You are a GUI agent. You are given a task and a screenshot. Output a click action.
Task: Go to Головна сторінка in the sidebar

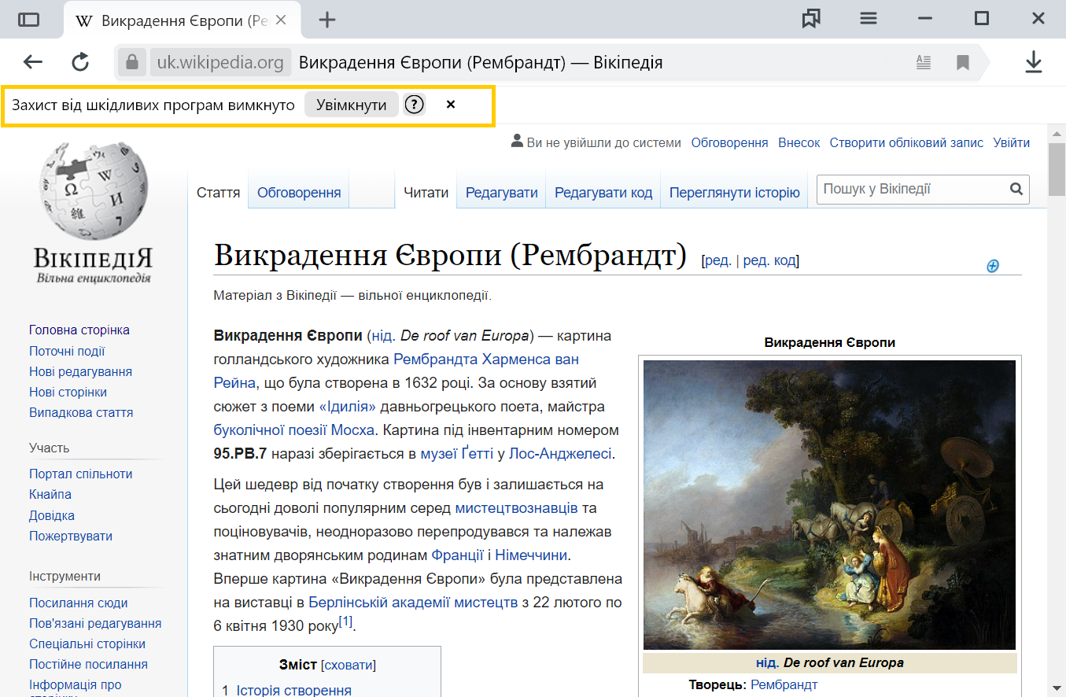[79, 330]
